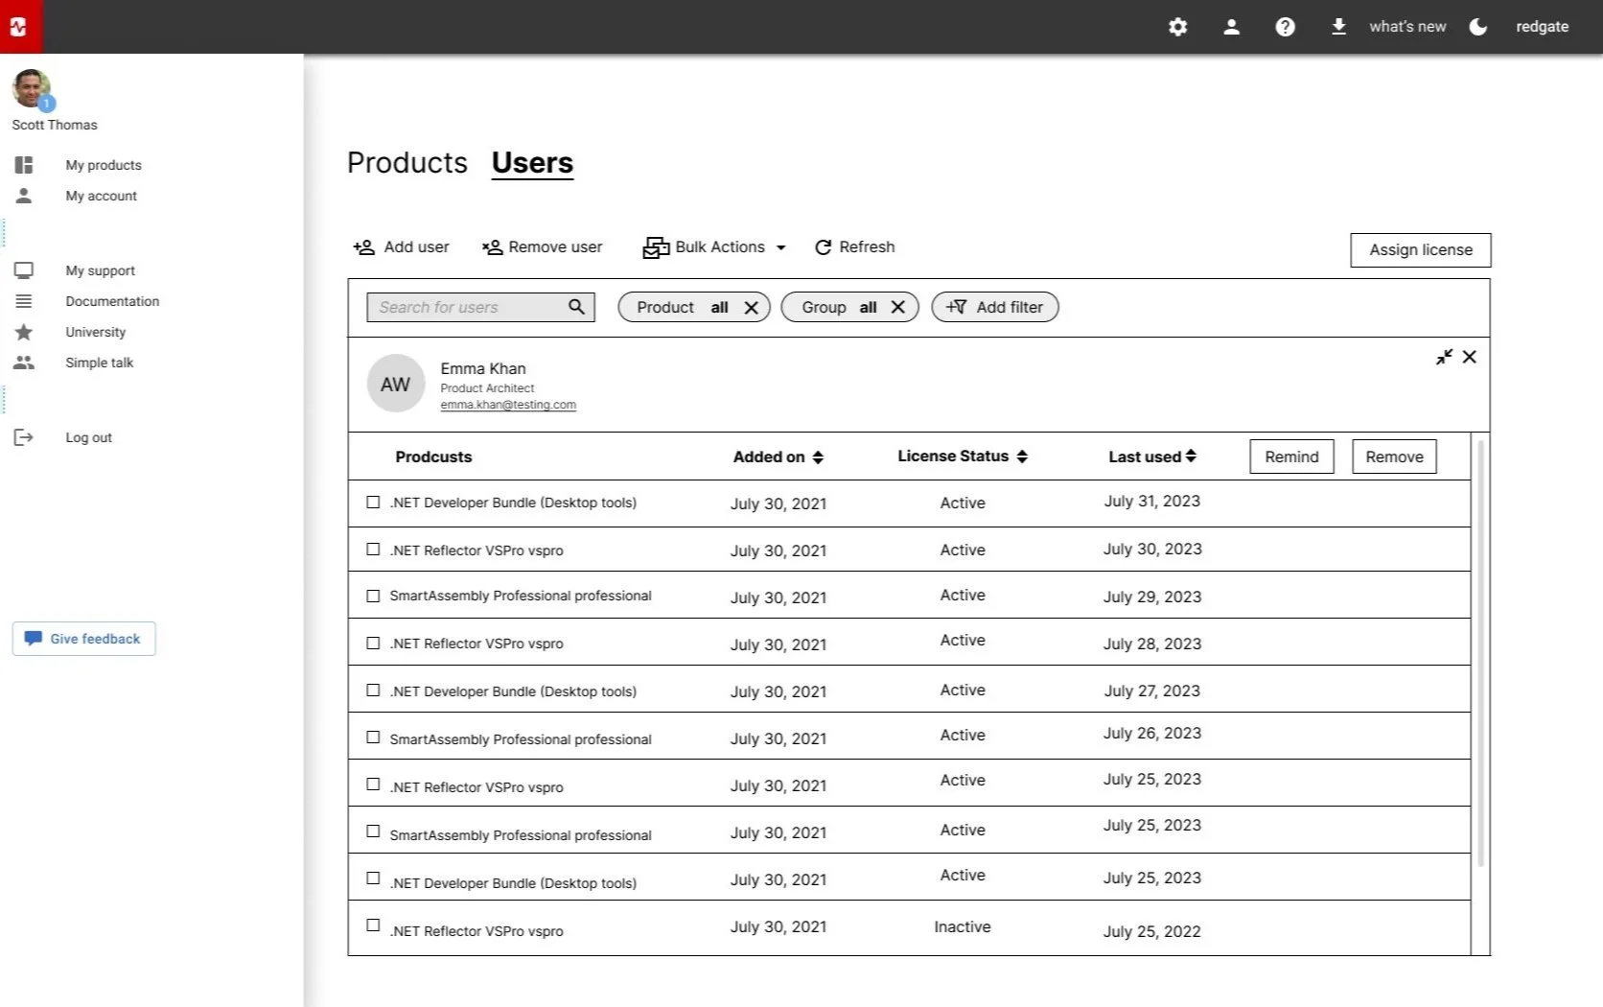Screen dimensions: 1603x1007
Task: Clear the Group filter with X
Action: pos(898,307)
